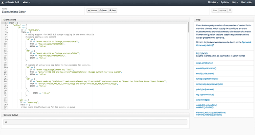Image resolution: width=255 pixels, height=135 pixels.
Task: Click the nmissyslog.targetserver(prio) help link
Action: [209, 84]
